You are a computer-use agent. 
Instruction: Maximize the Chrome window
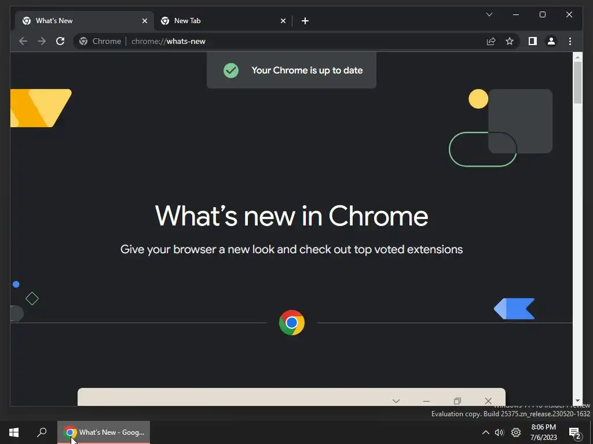coord(542,14)
